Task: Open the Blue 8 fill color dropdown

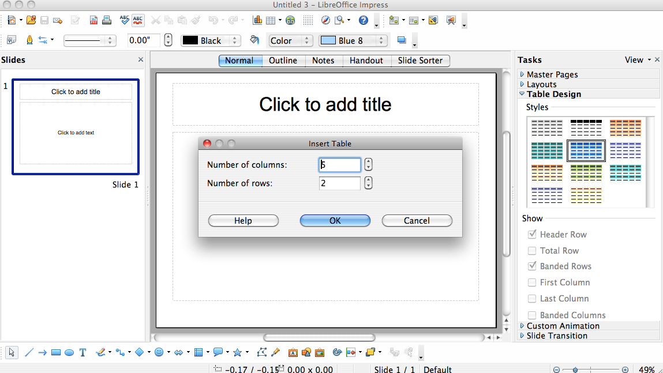Action: [353, 40]
